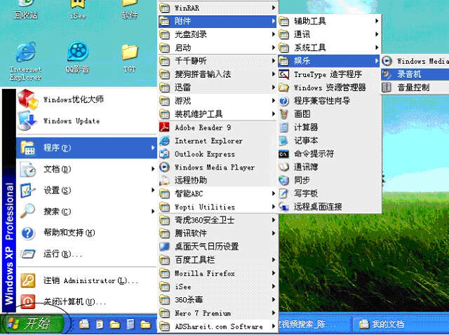Viewport: 449px width, 335px height.
Task: Click the 命令提示符 command prompt icon
Action: (x=283, y=154)
